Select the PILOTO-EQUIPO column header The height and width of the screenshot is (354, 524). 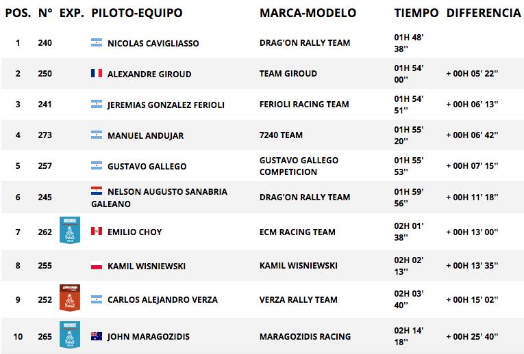[137, 13]
